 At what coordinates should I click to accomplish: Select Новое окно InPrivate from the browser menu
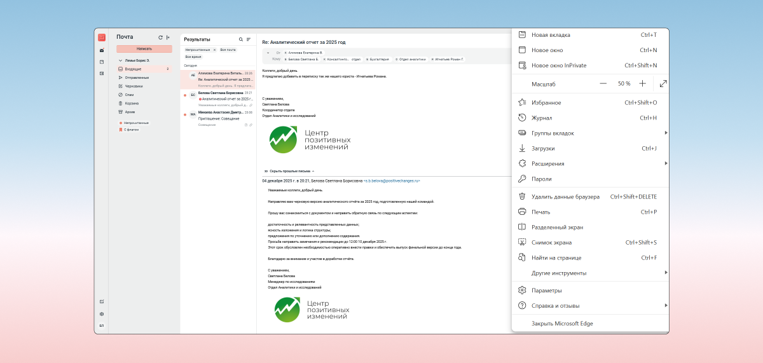tap(559, 65)
